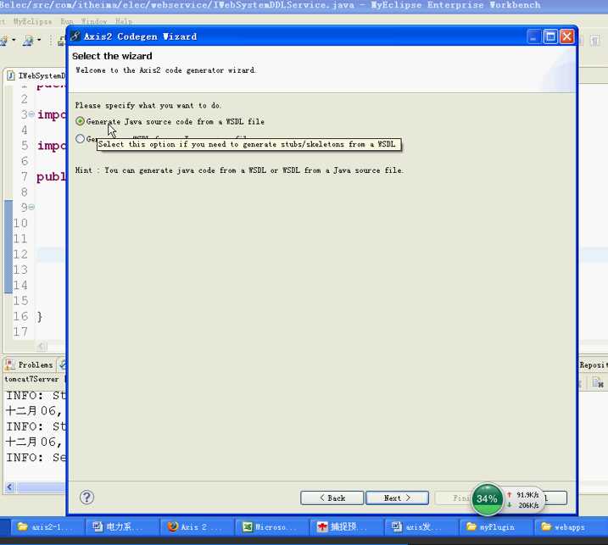Click the faded toolbar icon at the workbench top right
608x545 pixels.
(594, 41)
